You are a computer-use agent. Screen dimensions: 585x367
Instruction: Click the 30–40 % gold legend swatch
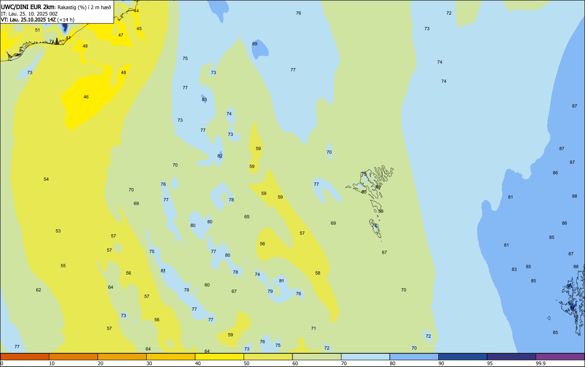pos(170,356)
